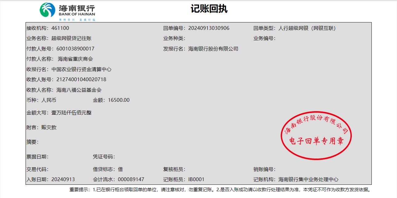Click payer account number 6001038900017
The width and height of the screenshot is (397, 198).
75,49
